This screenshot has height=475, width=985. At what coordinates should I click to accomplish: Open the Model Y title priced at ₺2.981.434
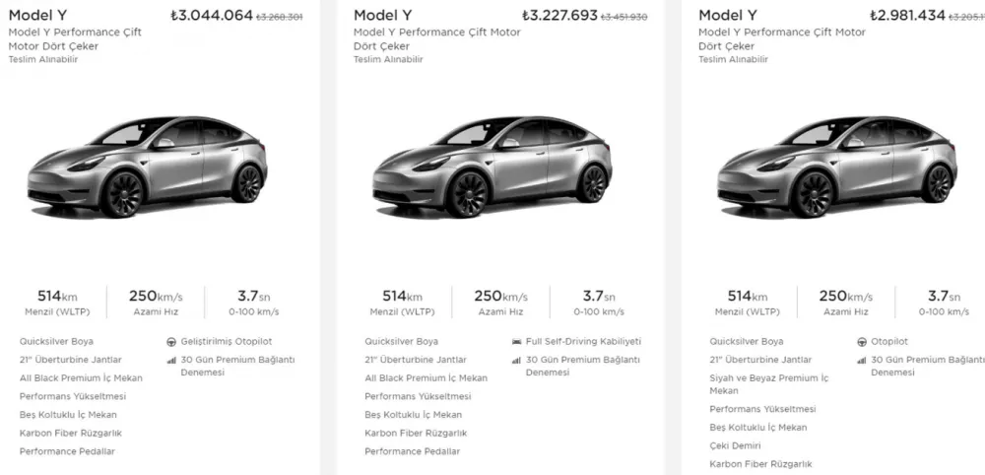(x=728, y=15)
